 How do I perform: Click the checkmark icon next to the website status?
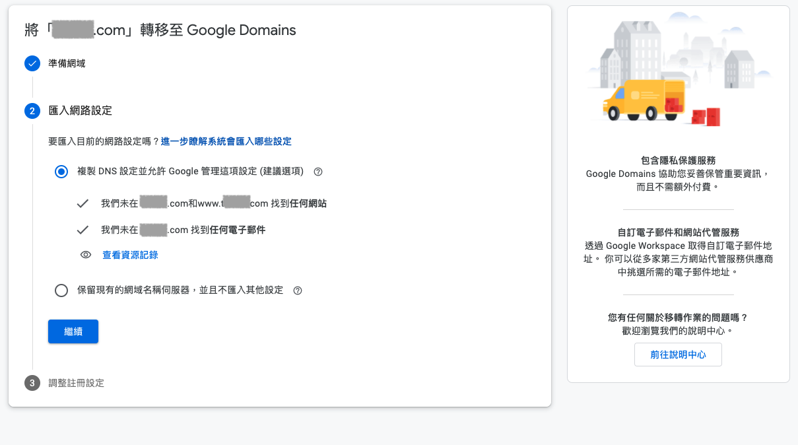click(83, 203)
